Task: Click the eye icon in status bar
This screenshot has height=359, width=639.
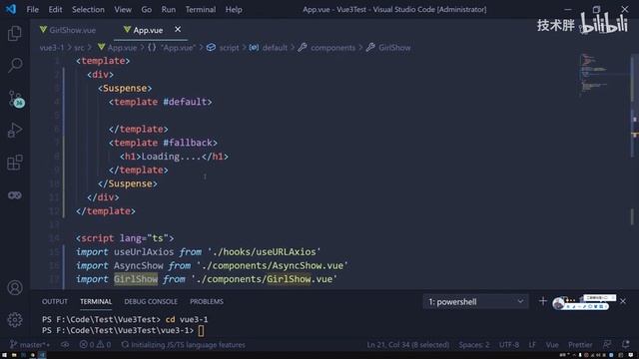Action: tap(65, 345)
